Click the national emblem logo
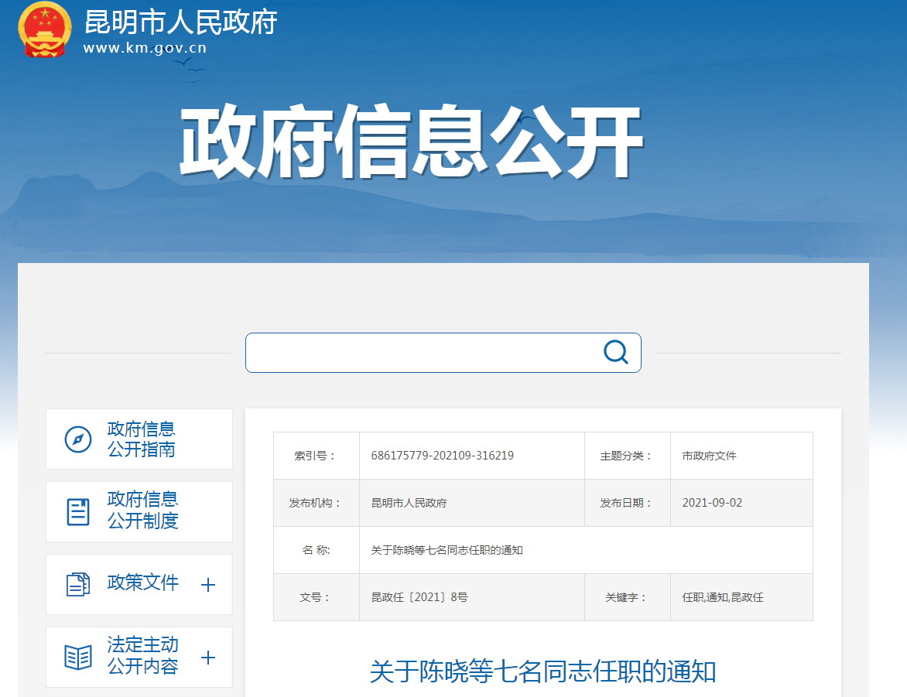Image resolution: width=907 pixels, height=697 pixels. [x=44, y=30]
